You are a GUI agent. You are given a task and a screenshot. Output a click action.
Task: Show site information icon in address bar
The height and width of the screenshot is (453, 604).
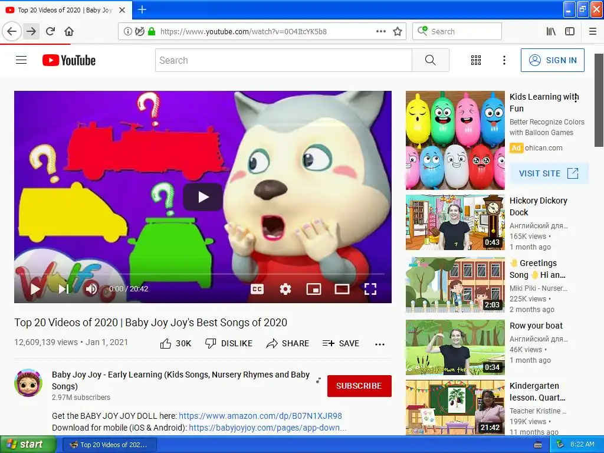pos(127,32)
